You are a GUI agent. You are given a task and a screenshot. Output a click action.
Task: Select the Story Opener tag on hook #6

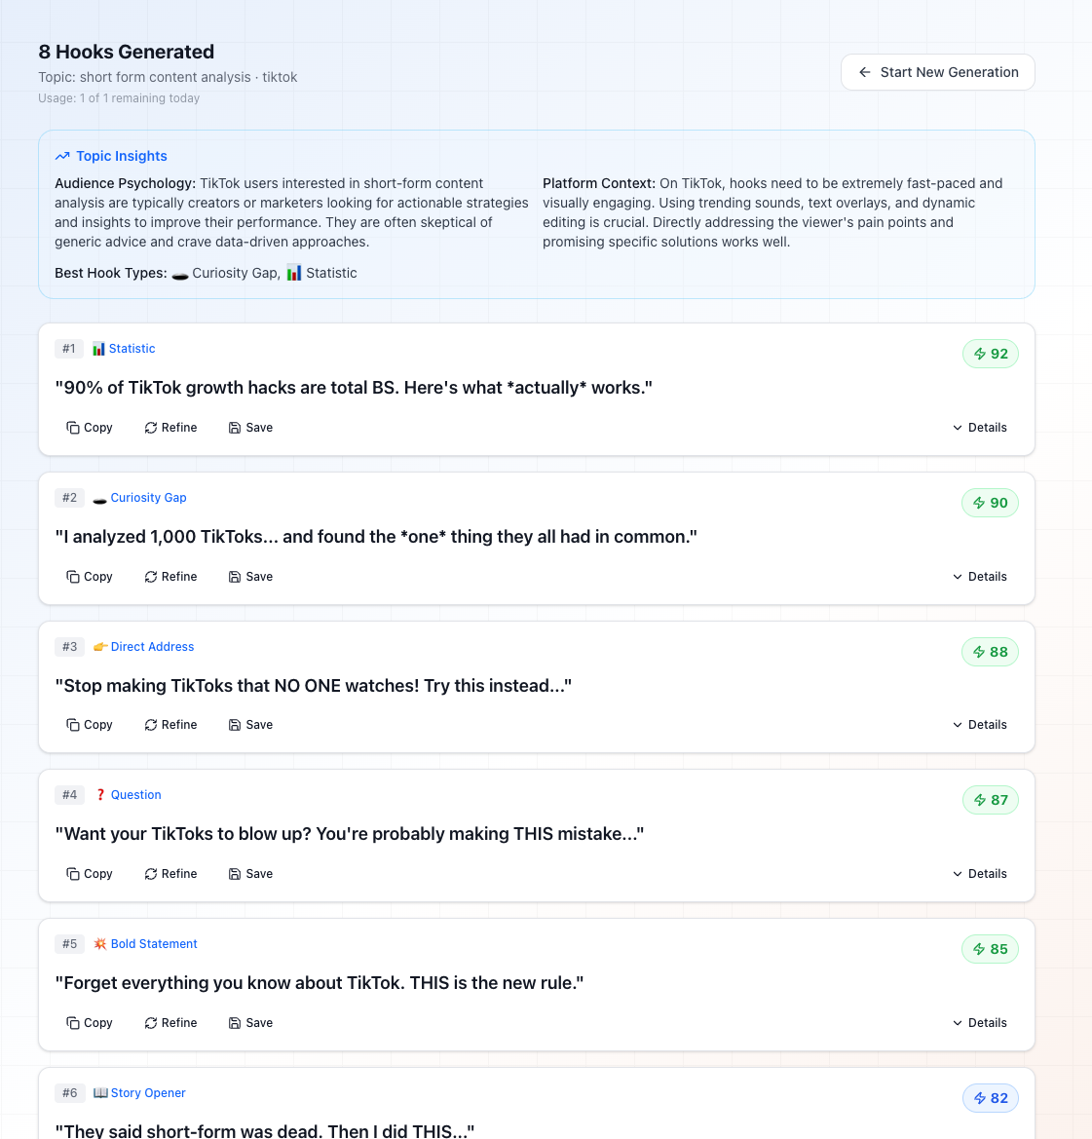(139, 1093)
